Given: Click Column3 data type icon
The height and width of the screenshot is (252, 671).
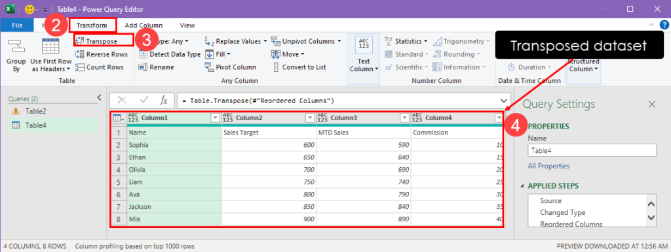Looking at the screenshot, I should pyautogui.click(x=322, y=118).
